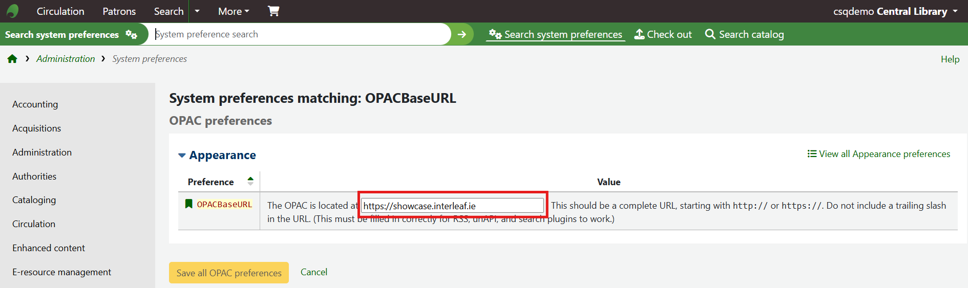
Task: Click the OPACBaseURL bookmark icon
Action: 188,204
